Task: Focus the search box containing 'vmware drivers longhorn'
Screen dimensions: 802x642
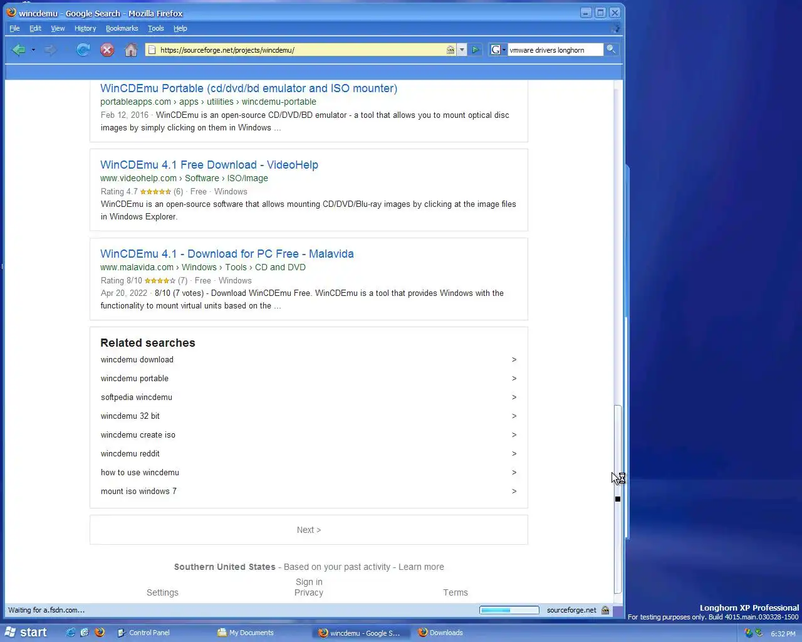Action: tap(555, 50)
